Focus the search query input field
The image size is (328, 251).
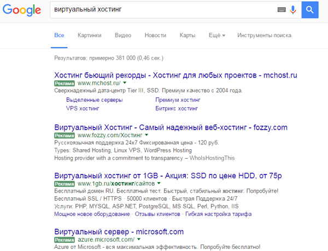point(163,10)
